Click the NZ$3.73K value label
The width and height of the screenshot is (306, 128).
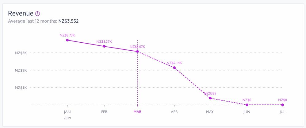[x=67, y=35]
